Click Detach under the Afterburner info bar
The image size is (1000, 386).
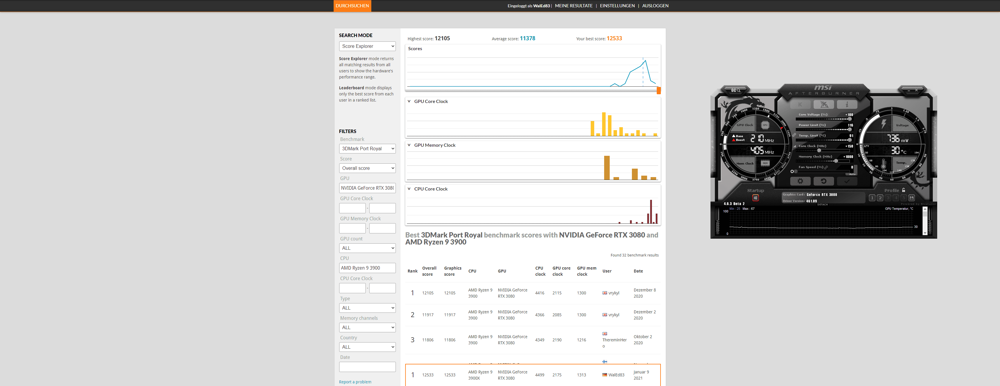coord(823,204)
